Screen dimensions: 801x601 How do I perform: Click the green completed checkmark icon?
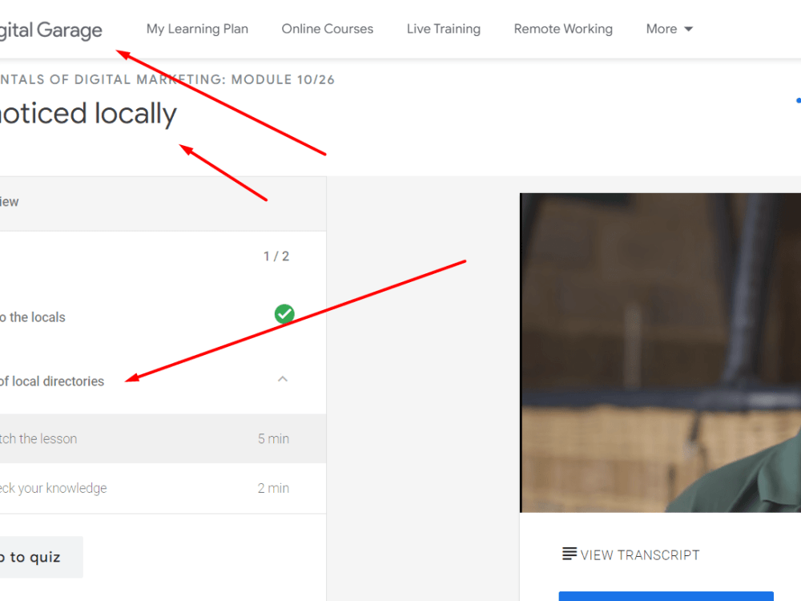pos(284,314)
